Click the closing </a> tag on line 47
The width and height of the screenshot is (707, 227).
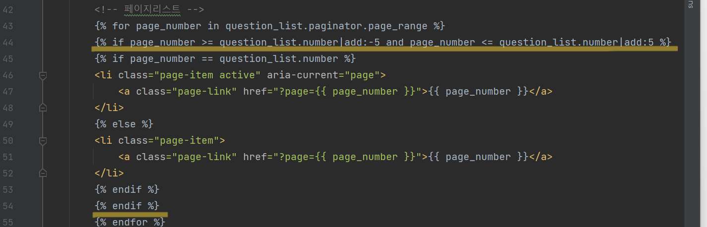click(540, 92)
